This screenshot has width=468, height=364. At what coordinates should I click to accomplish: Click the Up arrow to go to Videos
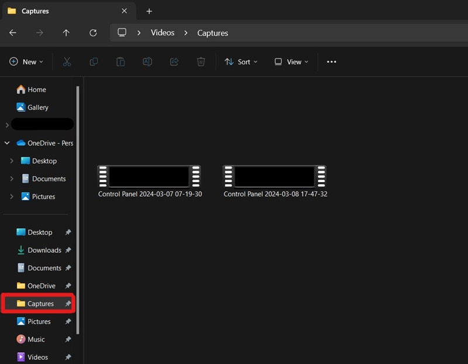(66, 33)
